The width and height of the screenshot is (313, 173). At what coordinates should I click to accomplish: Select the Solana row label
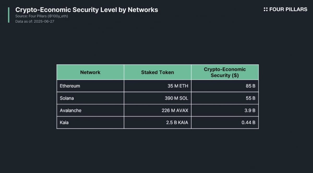(x=67, y=98)
